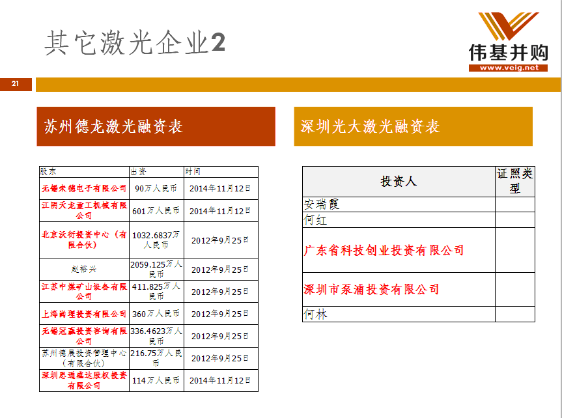The height and width of the screenshot is (418, 562).
Task: Click the 时间 column header
Action: [221, 172]
